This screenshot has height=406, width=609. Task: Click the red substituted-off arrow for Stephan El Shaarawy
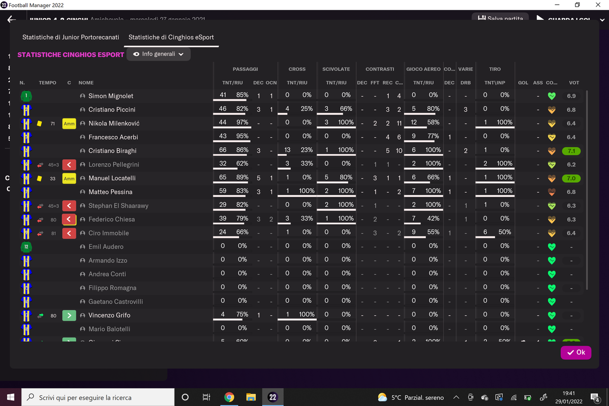[69, 206]
